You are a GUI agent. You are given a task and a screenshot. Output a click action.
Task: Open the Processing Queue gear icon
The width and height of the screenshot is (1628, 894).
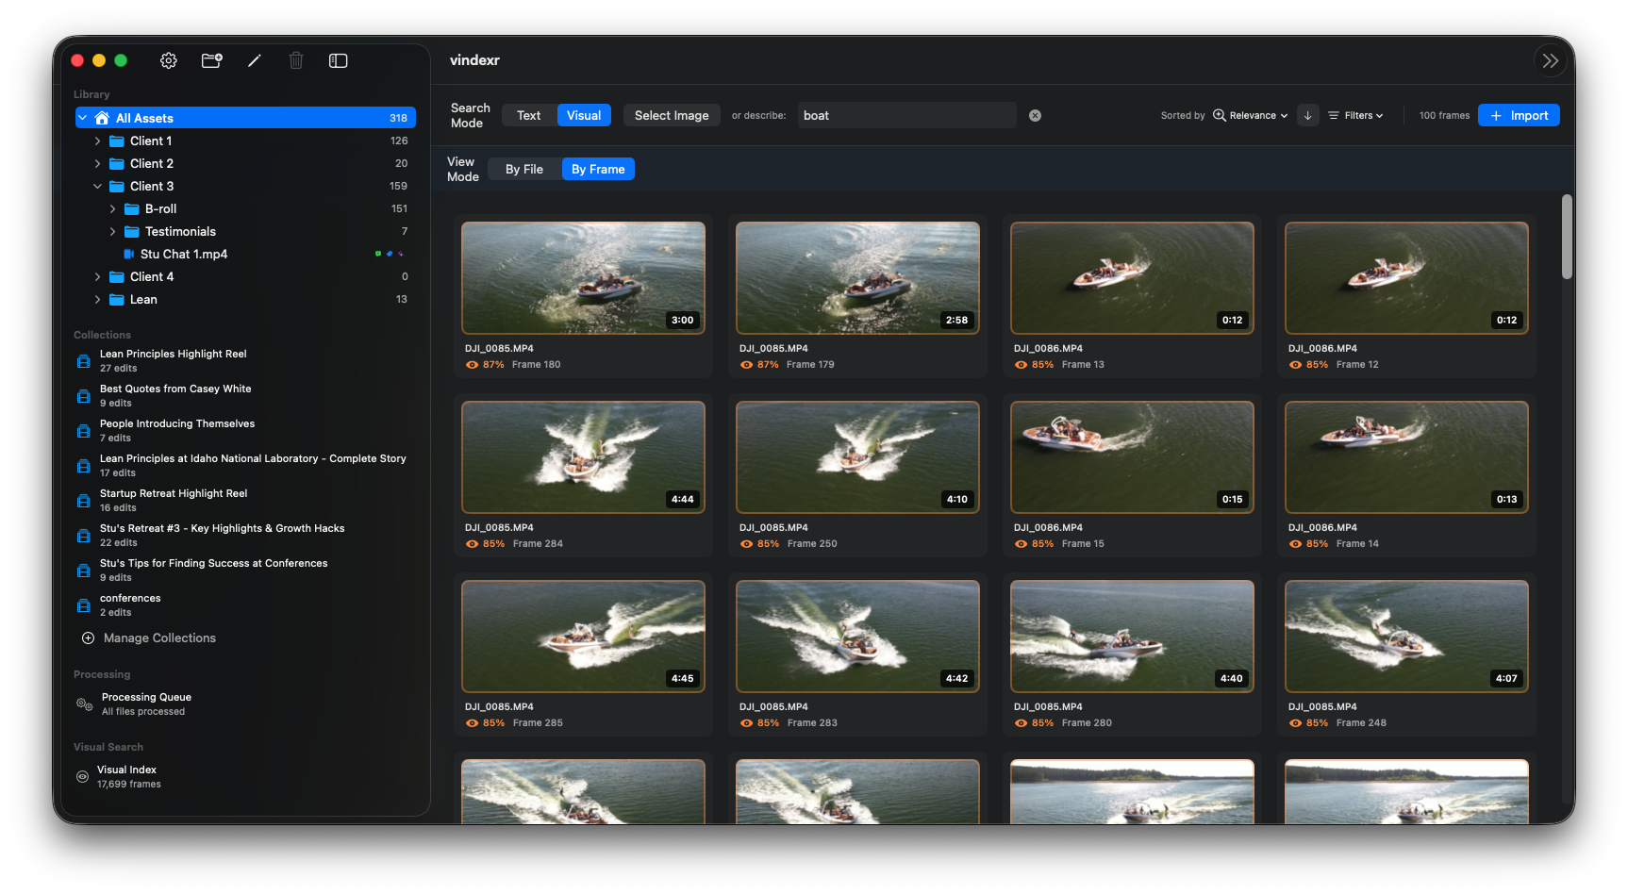84,704
